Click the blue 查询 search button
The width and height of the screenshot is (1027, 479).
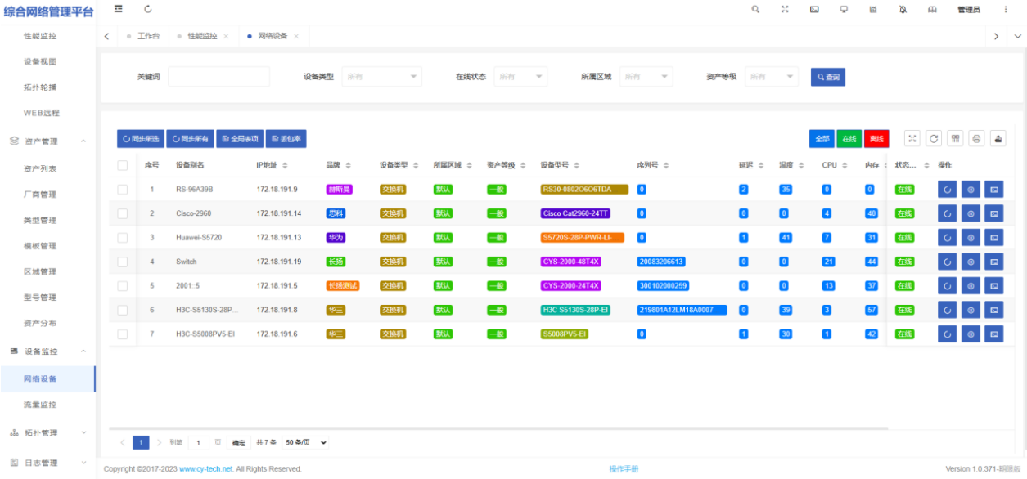click(x=827, y=77)
